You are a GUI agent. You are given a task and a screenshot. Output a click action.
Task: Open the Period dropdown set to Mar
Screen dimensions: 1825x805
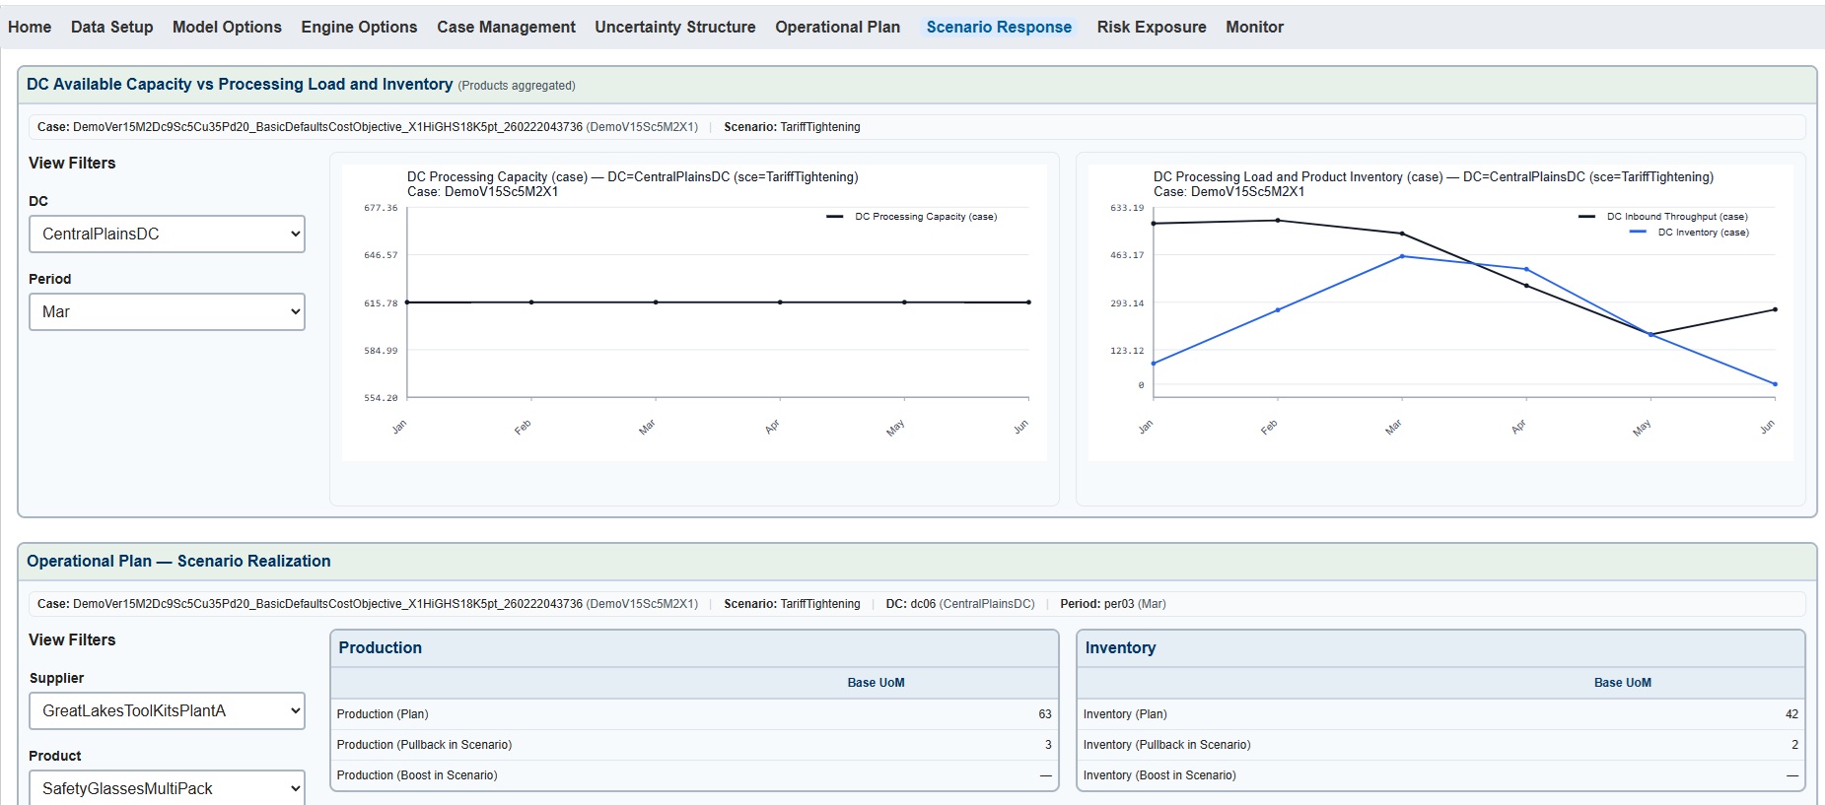(167, 312)
